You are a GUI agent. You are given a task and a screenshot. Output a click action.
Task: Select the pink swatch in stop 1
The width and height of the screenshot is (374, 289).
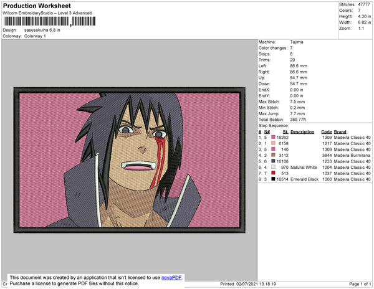pyautogui.click(x=273, y=137)
